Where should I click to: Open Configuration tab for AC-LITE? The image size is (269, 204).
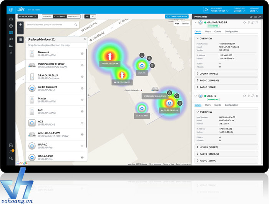pos(231,105)
